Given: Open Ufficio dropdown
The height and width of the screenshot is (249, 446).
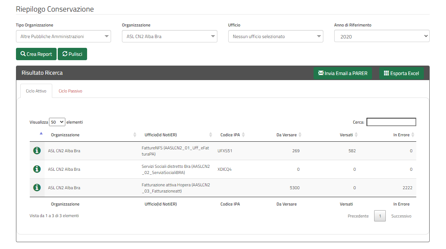Looking at the screenshot, I should (x=276, y=36).
